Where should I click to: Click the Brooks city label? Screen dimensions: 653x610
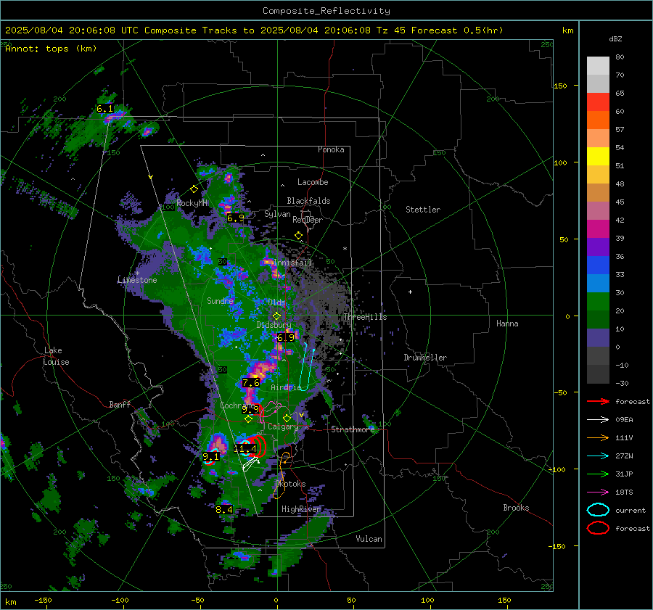pyautogui.click(x=516, y=508)
